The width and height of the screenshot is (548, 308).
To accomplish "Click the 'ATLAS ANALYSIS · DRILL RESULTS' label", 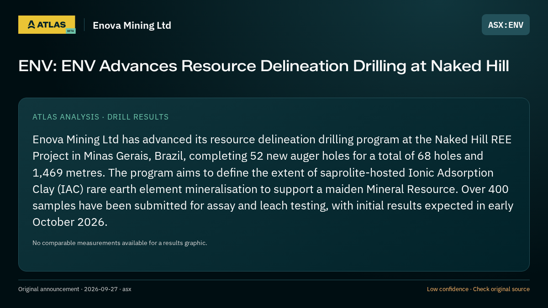I will 100,117.
